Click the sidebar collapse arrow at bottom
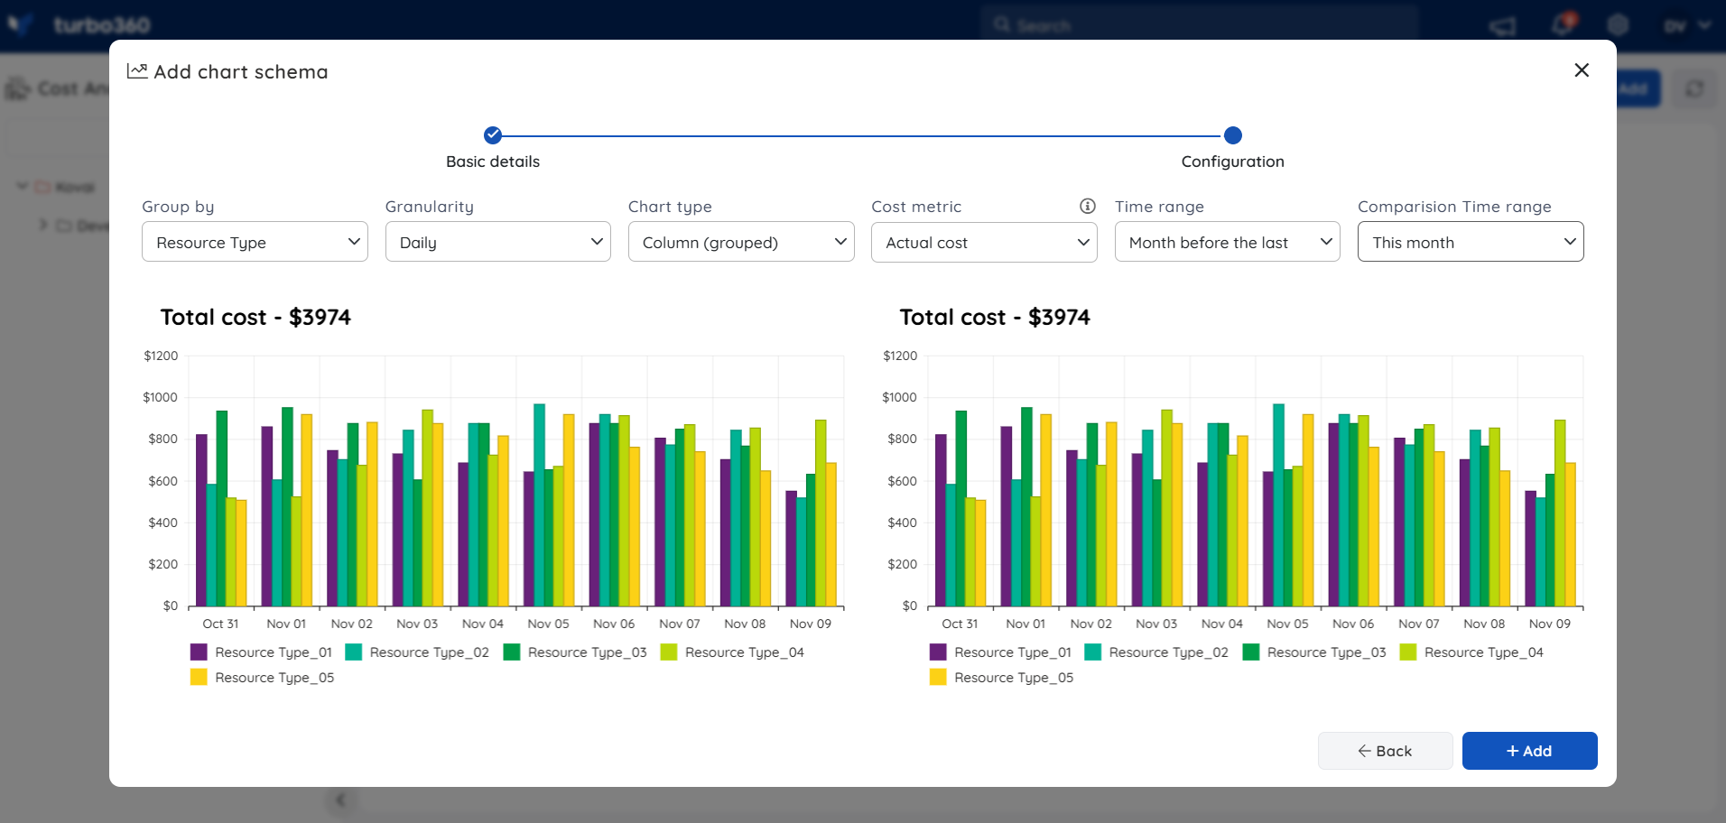The image size is (1726, 823). tap(340, 800)
